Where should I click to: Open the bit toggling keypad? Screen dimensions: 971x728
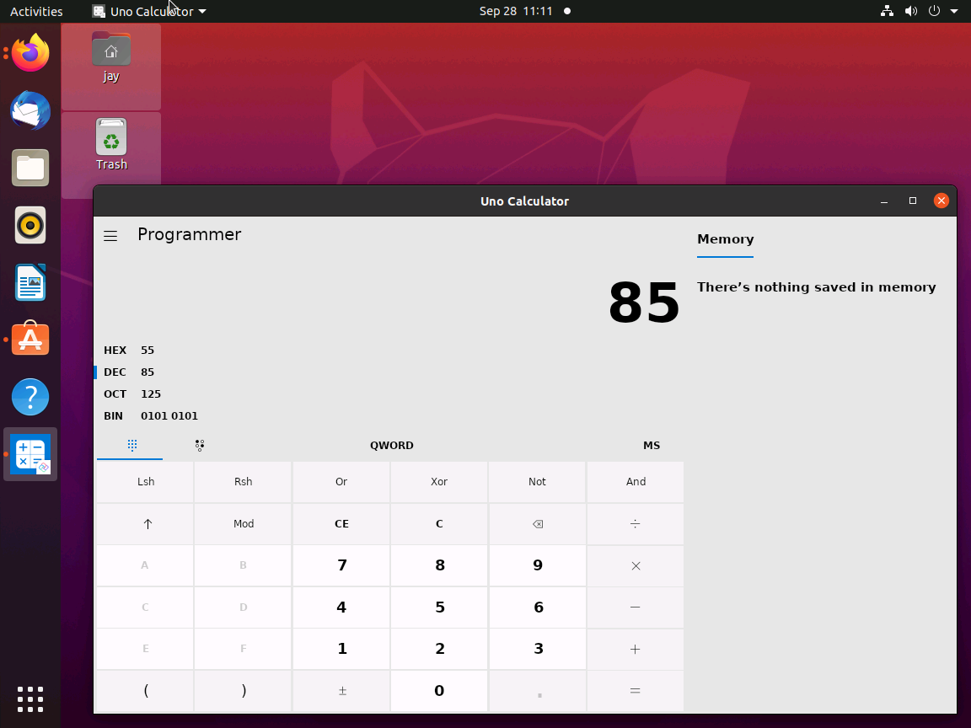pyautogui.click(x=200, y=445)
